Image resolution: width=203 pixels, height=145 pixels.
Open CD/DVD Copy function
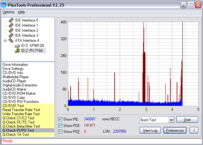click(14, 98)
